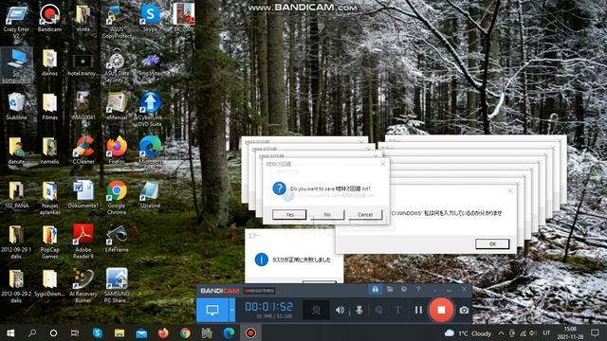This screenshot has width=607, height=341.
Task: Open the Bandicam output folder icon
Action: point(390,289)
